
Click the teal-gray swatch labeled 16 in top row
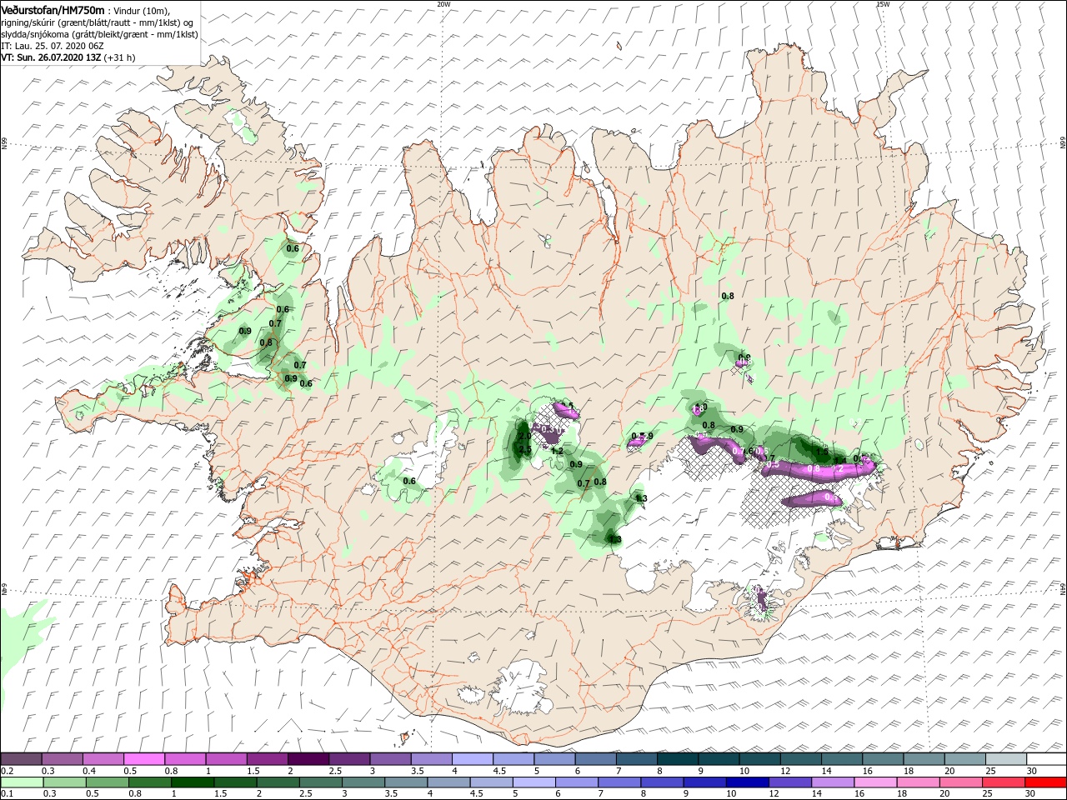[x=882, y=759]
